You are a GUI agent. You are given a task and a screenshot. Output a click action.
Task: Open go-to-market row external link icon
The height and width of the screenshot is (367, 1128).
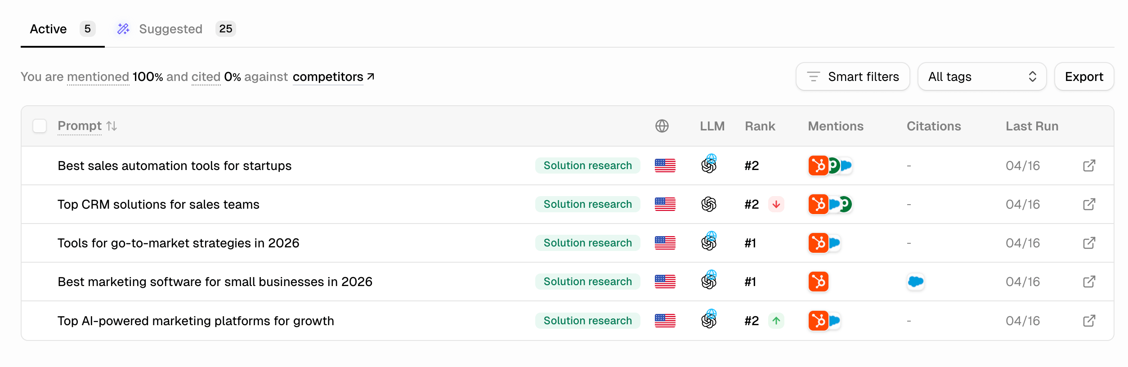1089,243
